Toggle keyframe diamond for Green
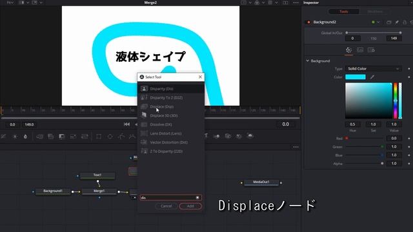 [409, 146]
